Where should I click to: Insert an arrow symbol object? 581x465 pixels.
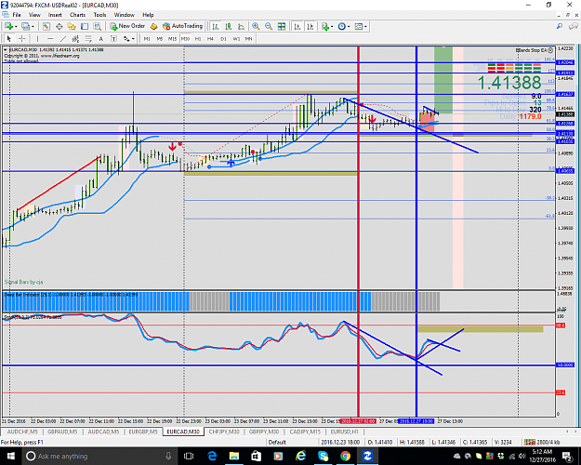[x=126, y=38]
